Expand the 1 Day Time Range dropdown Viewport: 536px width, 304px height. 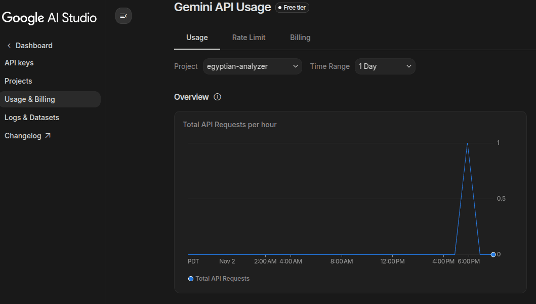coord(384,66)
